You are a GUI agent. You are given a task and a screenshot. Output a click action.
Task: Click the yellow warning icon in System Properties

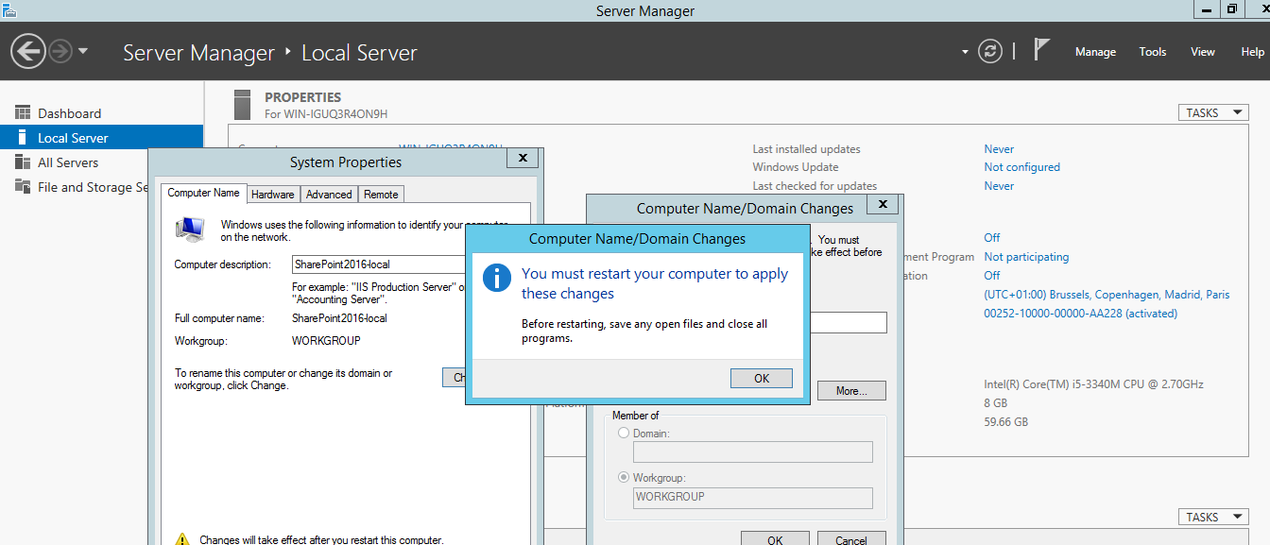click(182, 540)
